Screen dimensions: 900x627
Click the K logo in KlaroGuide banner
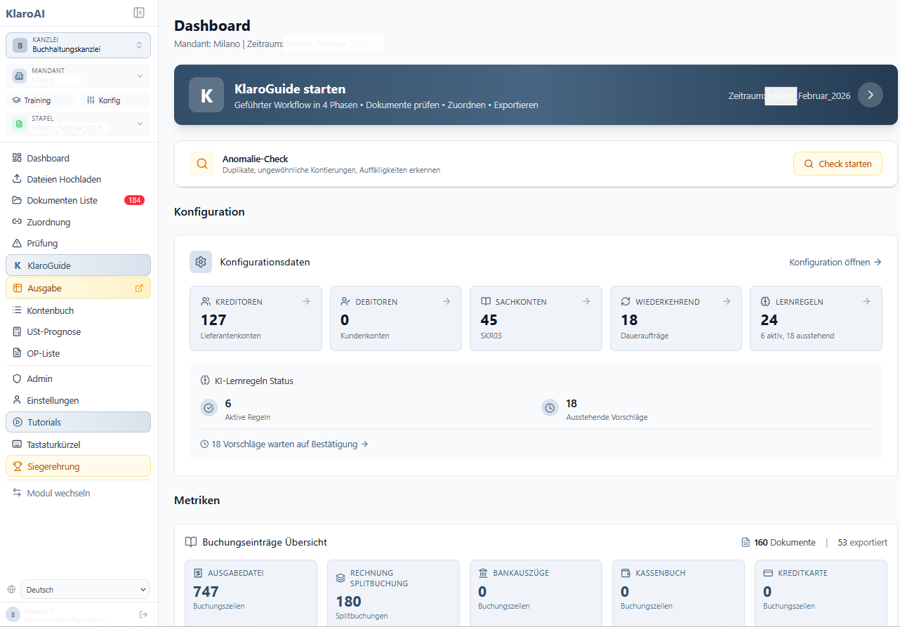tap(206, 95)
